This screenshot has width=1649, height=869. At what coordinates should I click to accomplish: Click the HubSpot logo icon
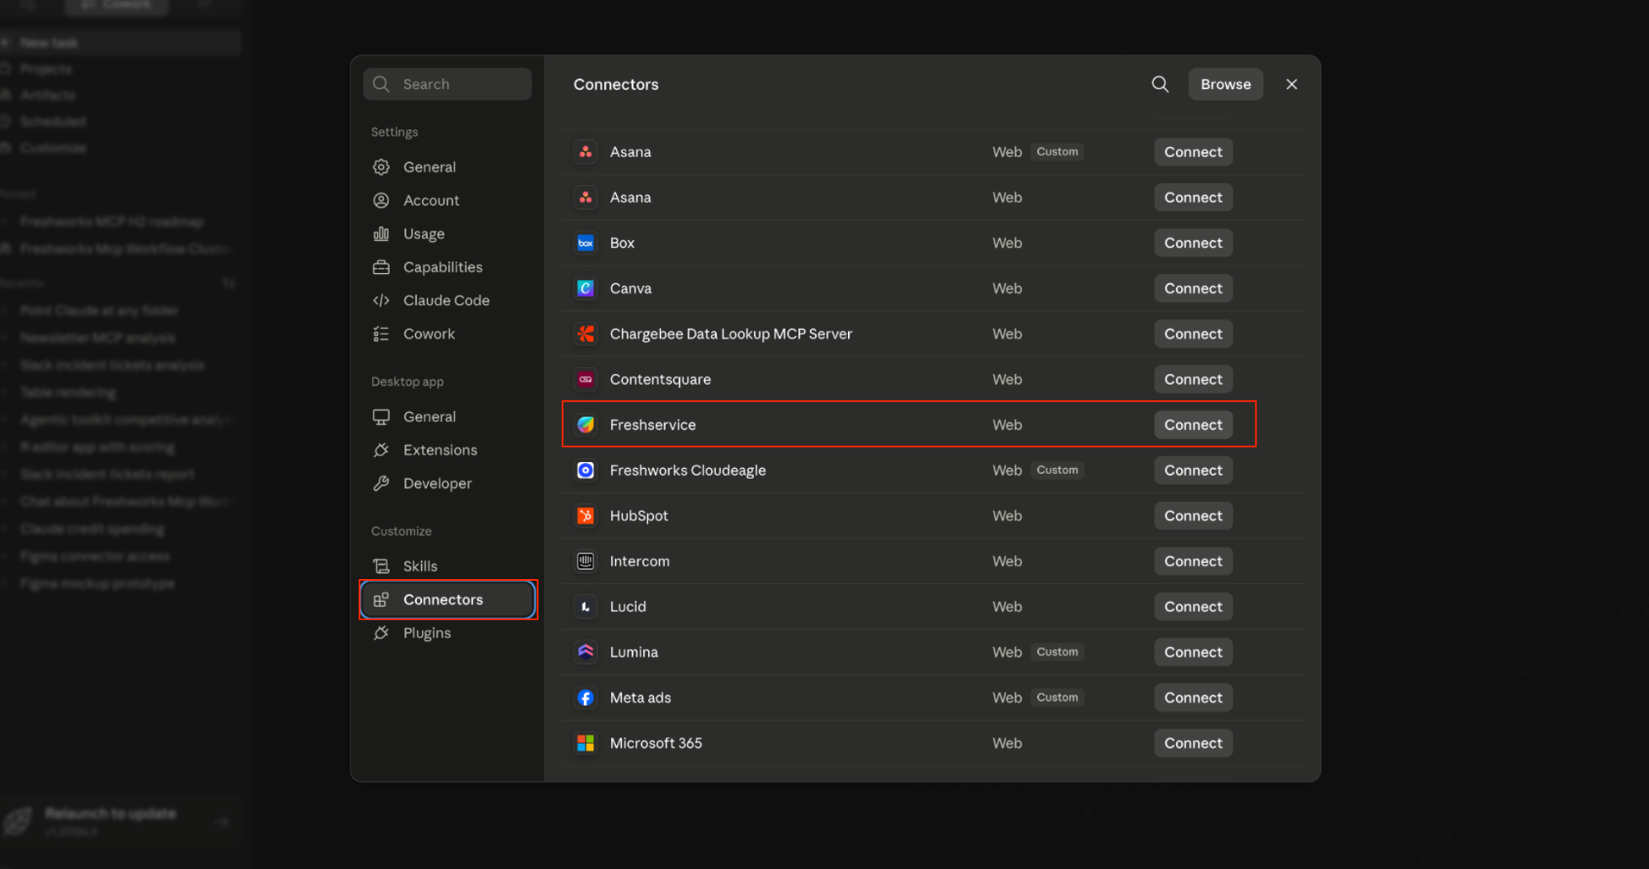[586, 515]
